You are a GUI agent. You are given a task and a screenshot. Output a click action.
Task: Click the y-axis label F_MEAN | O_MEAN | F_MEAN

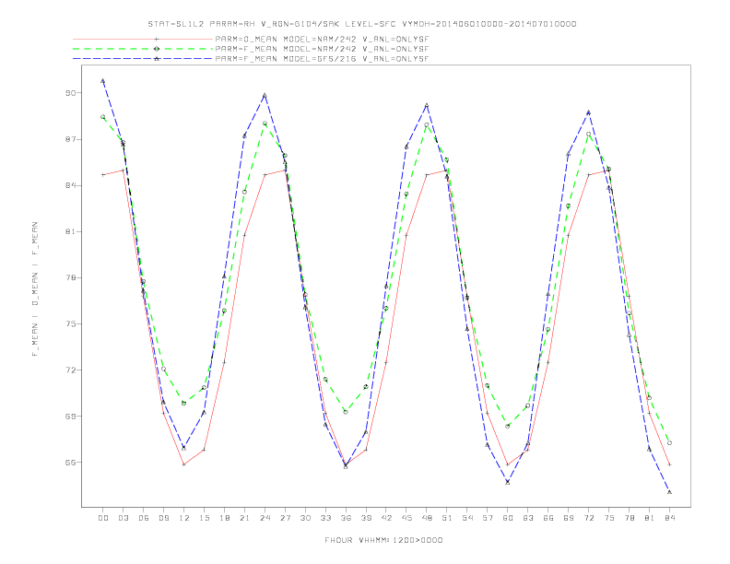click(x=35, y=289)
